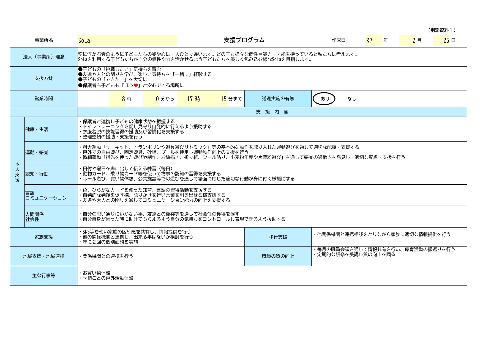Screen dimensions: 483x341
Task: Click the closing minute 15 field
Action: coord(219,99)
